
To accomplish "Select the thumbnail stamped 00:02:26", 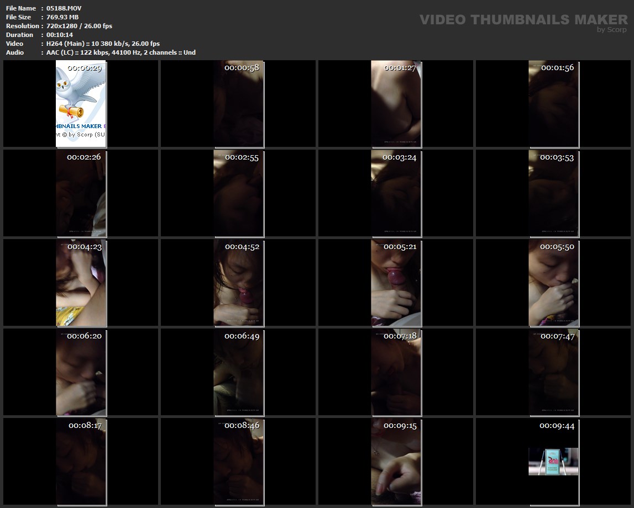I will coord(81,193).
